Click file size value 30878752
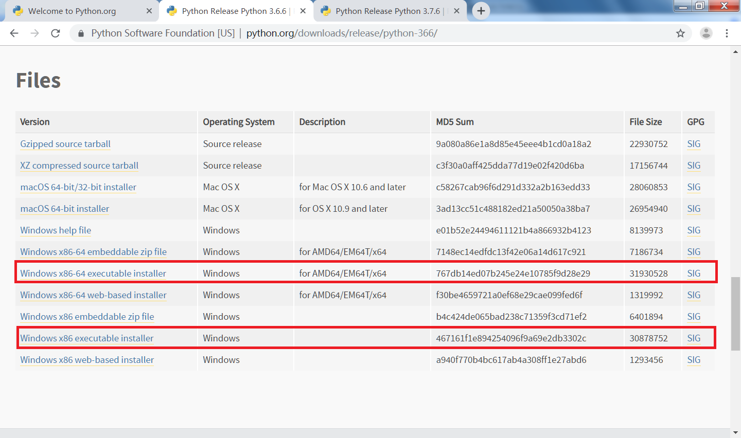The image size is (741, 438). pyautogui.click(x=648, y=338)
